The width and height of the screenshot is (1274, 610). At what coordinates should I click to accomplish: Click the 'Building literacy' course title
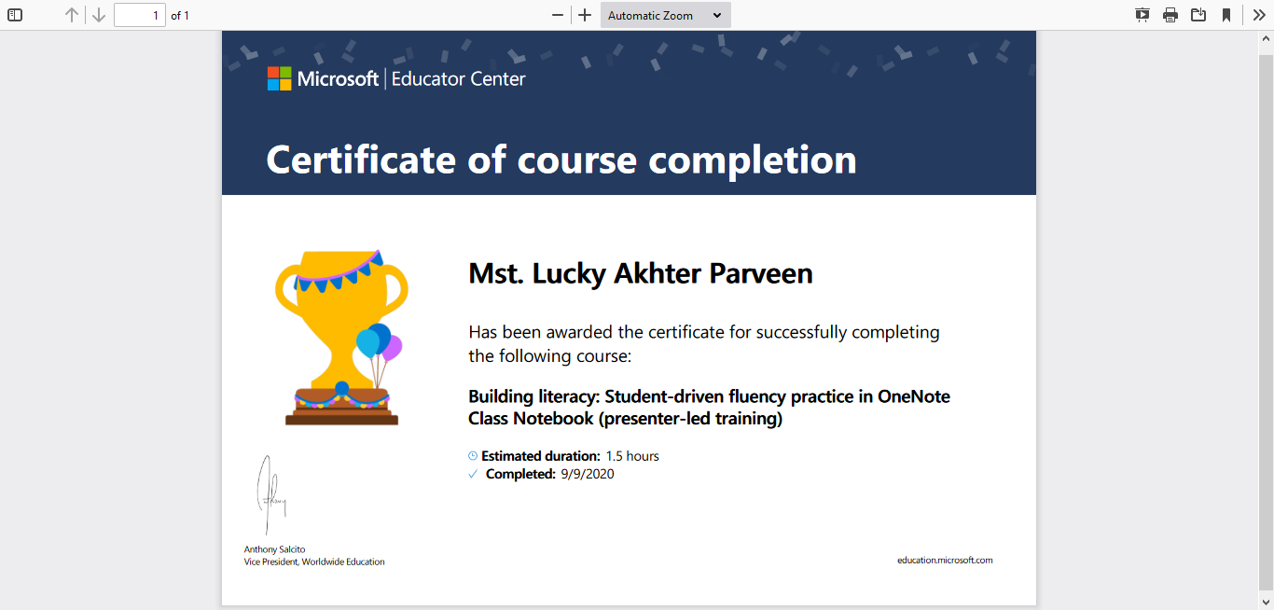click(x=709, y=408)
